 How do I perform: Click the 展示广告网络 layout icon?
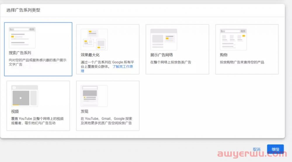click(164, 39)
